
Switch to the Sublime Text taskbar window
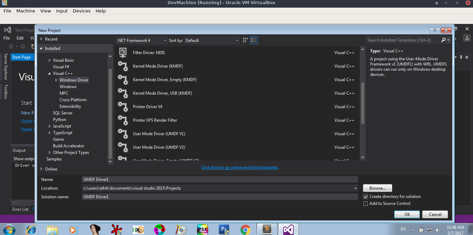(267, 229)
